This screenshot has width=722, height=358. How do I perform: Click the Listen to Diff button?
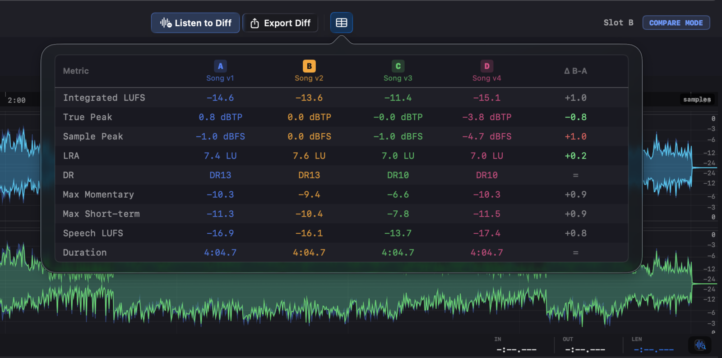click(x=195, y=23)
